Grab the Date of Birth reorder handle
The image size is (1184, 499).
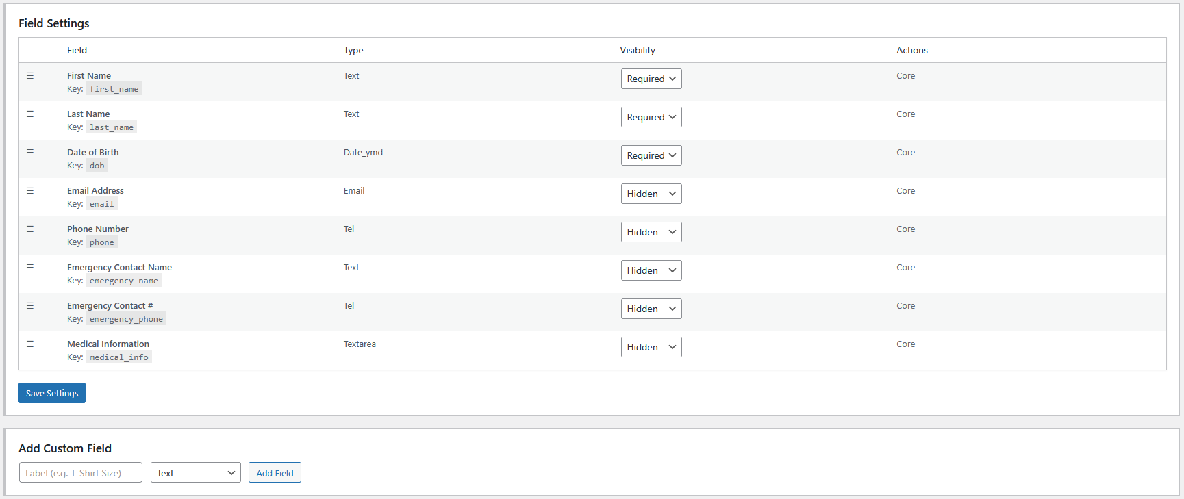click(x=30, y=153)
